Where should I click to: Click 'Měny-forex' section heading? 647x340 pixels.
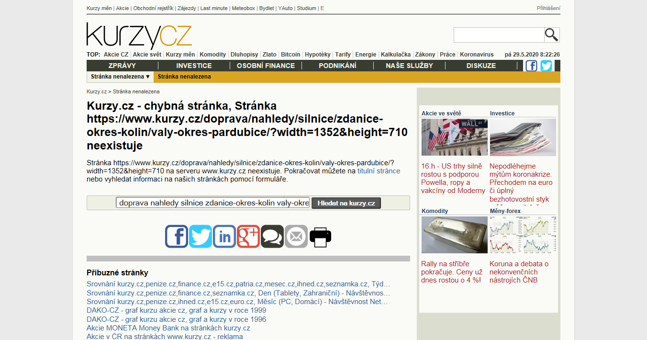tap(505, 211)
